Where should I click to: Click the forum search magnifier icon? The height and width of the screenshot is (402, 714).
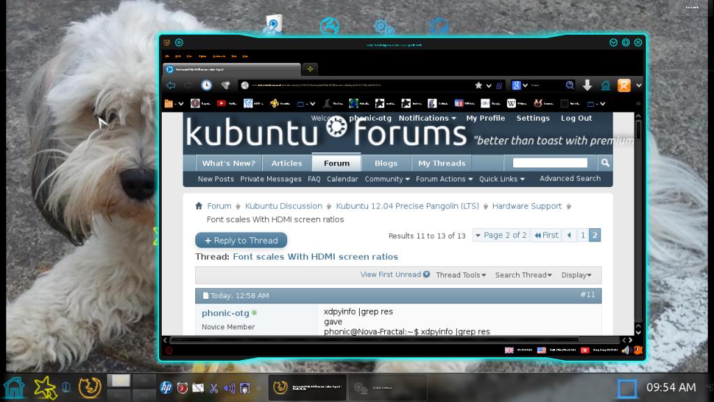[x=605, y=163]
